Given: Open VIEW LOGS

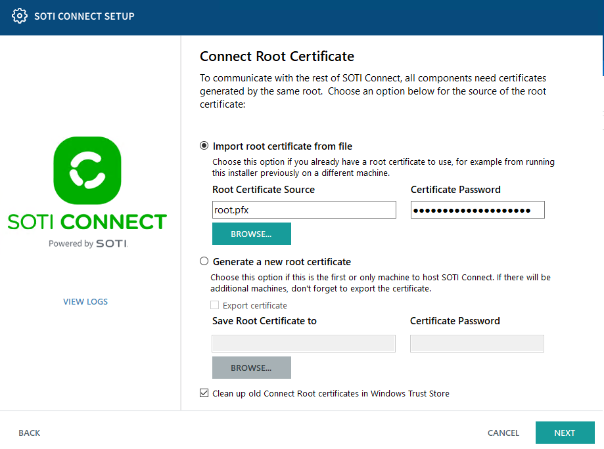Looking at the screenshot, I should [85, 301].
